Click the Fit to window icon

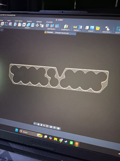point(47,126)
